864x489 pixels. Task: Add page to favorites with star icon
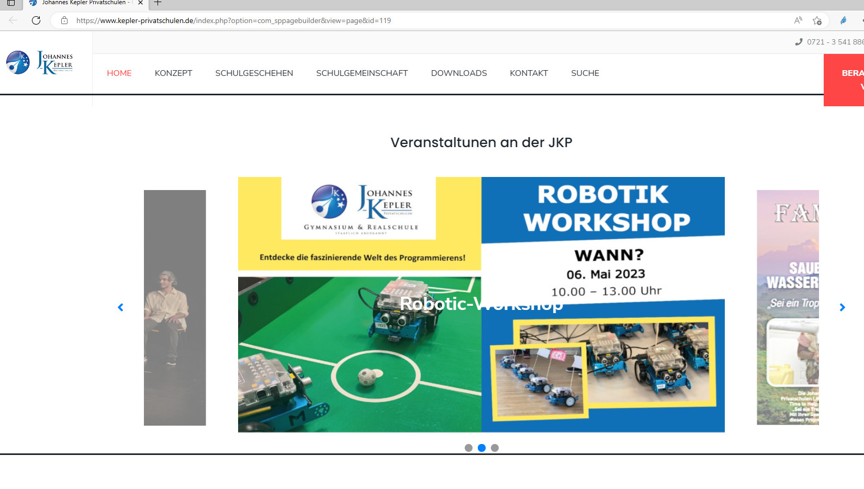pos(817,20)
